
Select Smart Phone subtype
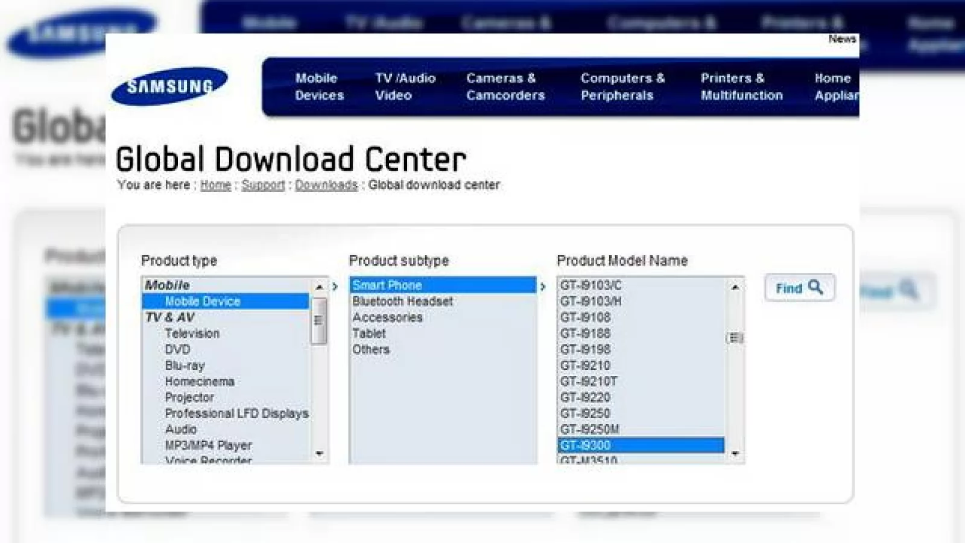[x=442, y=285]
